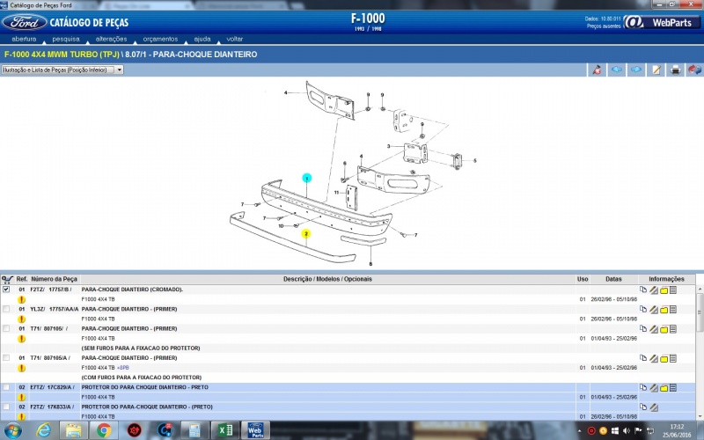Open the abertura menu
The width and height of the screenshot is (704, 440).
pos(24,39)
